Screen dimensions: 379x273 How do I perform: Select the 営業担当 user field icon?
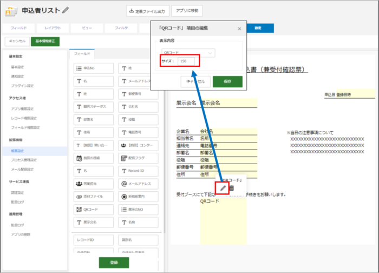tap(79, 184)
